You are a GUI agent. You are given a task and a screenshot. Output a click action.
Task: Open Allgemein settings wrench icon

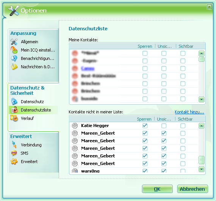pos(14,42)
